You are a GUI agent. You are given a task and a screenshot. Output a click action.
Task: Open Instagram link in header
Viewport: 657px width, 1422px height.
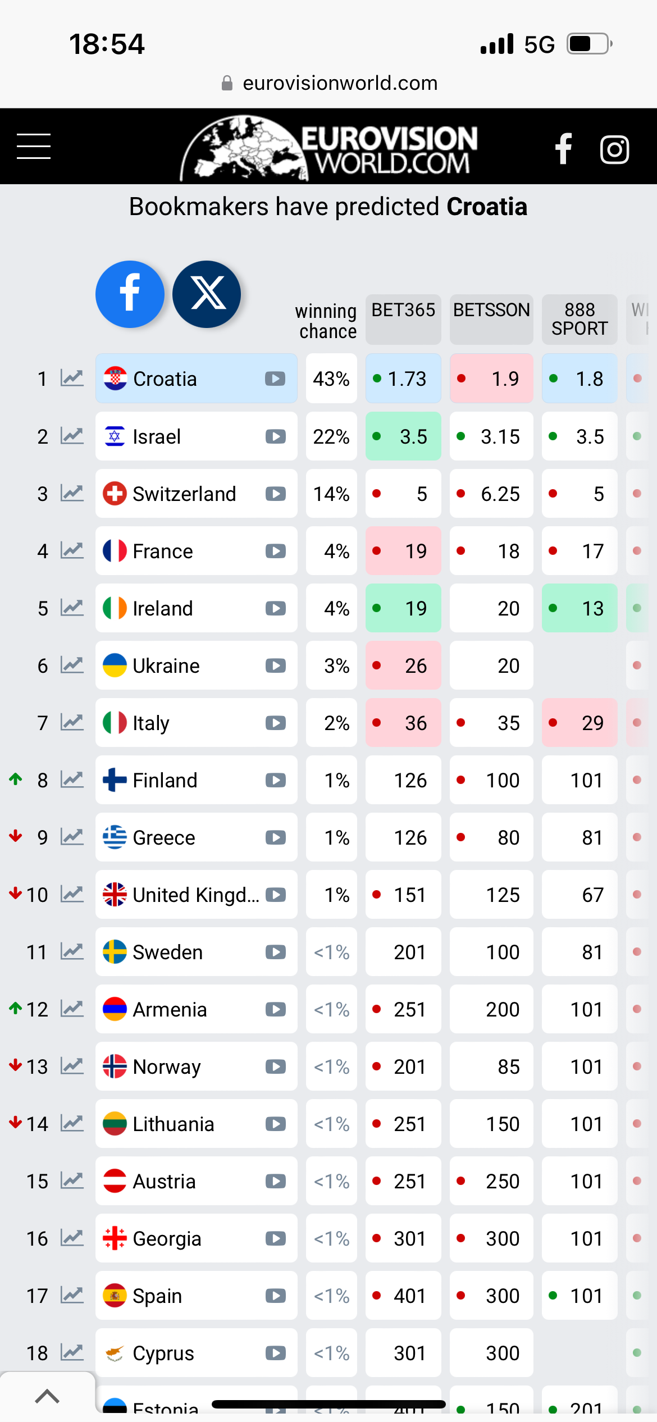pos(614,150)
